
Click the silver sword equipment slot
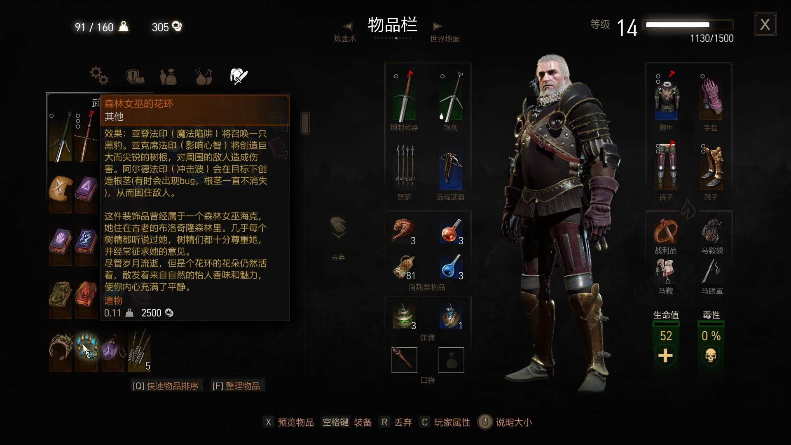451,97
